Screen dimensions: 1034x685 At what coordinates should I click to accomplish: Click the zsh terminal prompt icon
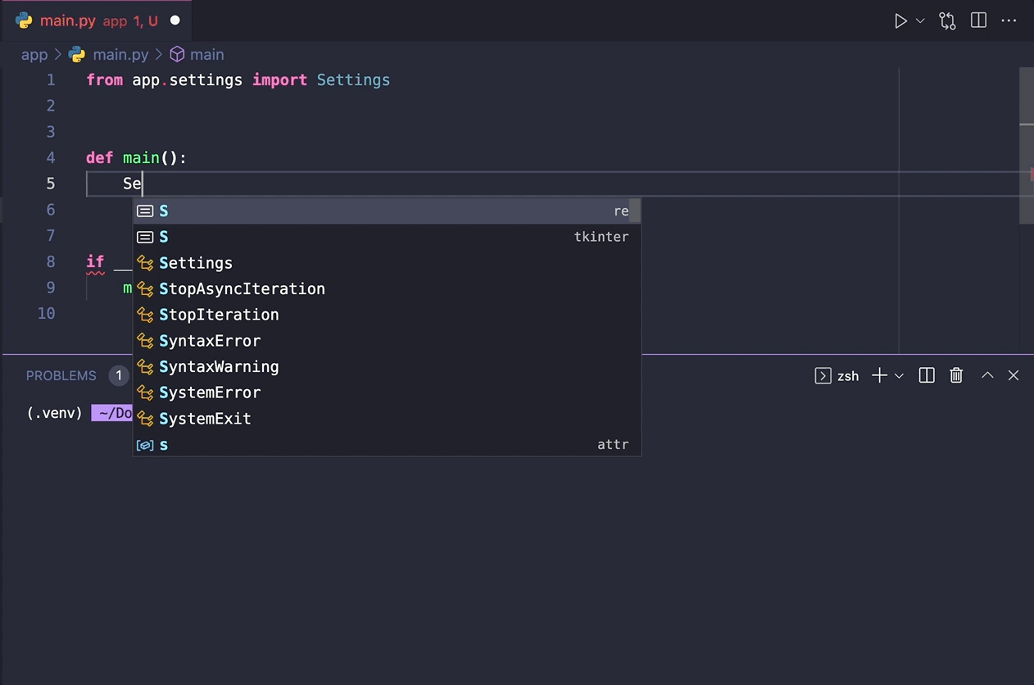tap(823, 375)
